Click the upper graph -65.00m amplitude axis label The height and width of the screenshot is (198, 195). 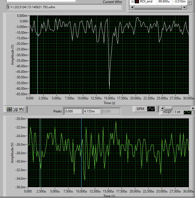pos(21,94)
